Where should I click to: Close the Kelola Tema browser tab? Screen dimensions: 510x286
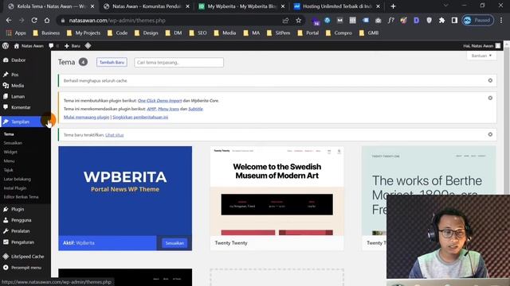pos(92,6)
